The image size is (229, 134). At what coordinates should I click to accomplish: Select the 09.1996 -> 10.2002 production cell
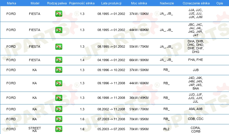(x=111, y=70)
